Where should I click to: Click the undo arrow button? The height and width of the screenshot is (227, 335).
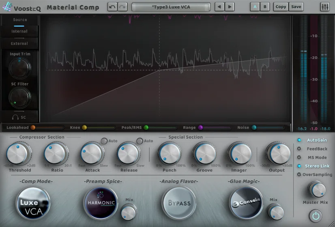pos(112,7)
